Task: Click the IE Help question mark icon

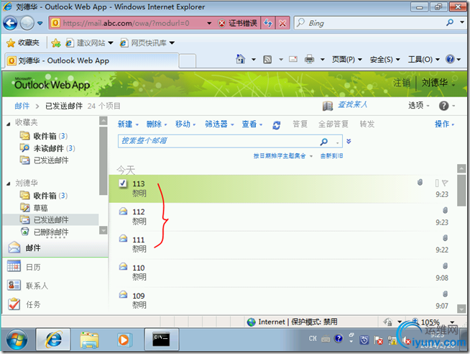Action: pos(450,59)
